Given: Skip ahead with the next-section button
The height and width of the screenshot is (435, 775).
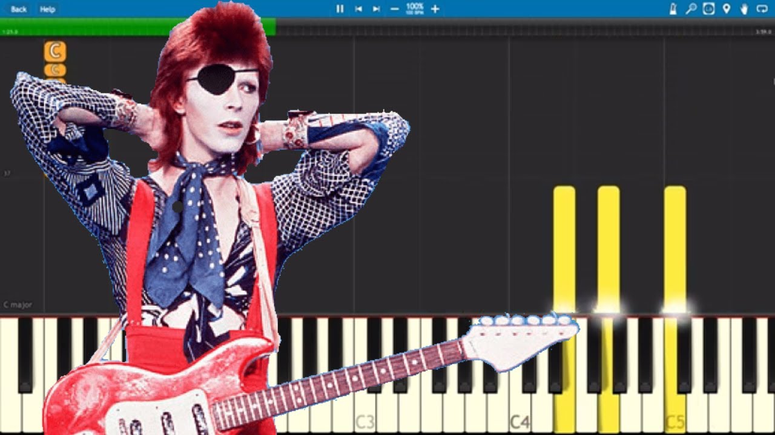Looking at the screenshot, I should (x=376, y=9).
